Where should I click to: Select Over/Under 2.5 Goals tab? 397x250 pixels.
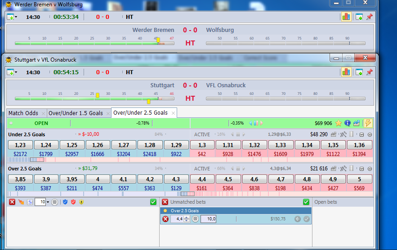141,113
